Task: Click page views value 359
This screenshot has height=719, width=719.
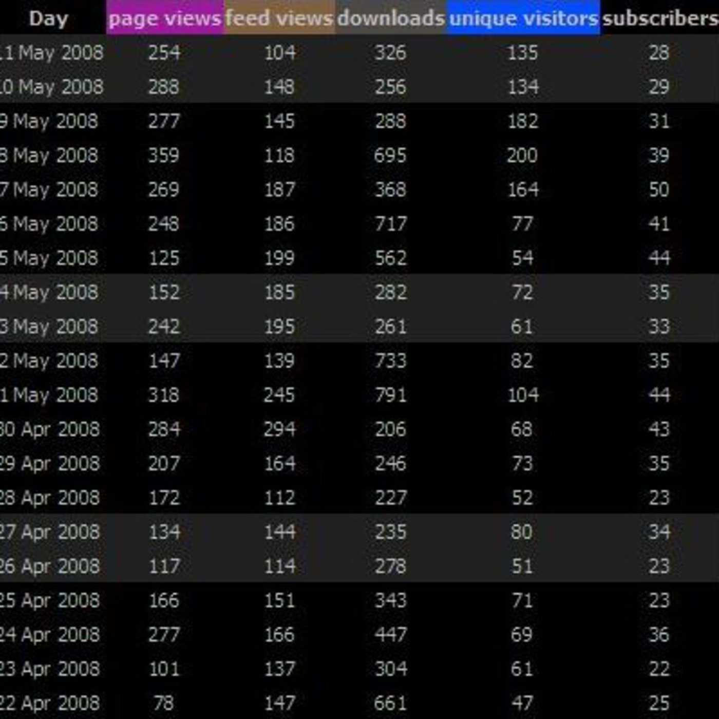Action: (x=164, y=155)
